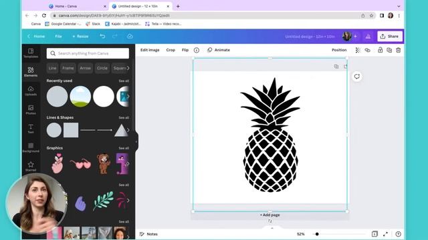The width and height of the screenshot is (428, 240).
Task: Reload the browser page
Action: coord(44,15)
